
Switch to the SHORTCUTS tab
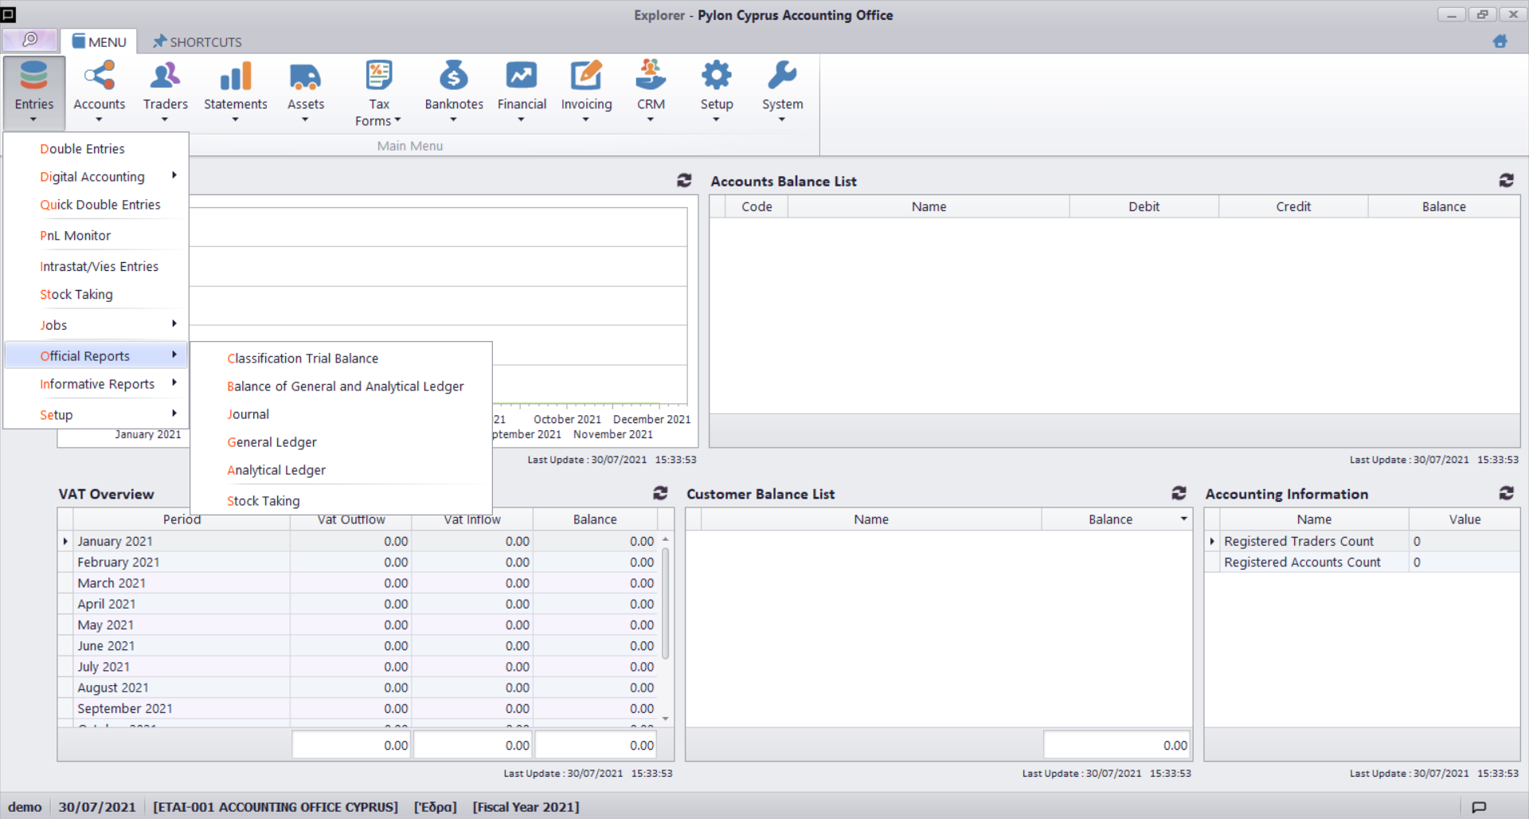(197, 41)
